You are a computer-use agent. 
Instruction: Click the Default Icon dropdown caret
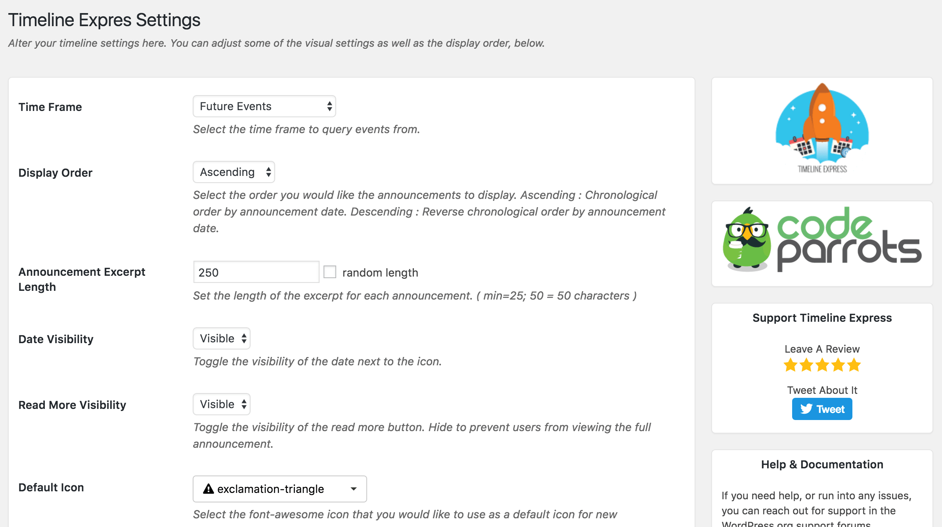pyautogui.click(x=354, y=489)
